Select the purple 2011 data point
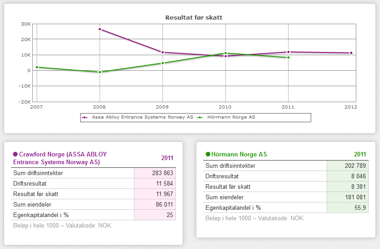Viewport: 380px width, 249px height. [288, 52]
